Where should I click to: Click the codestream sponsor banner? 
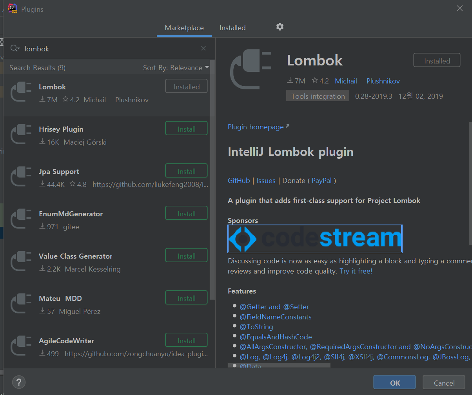(315, 239)
